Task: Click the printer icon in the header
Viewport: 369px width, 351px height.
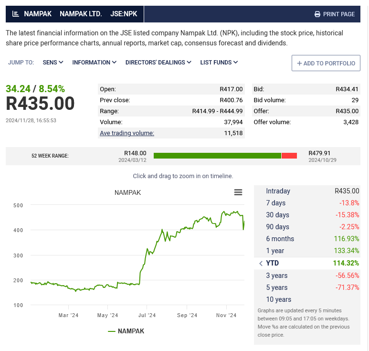Action: pos(317,14)
